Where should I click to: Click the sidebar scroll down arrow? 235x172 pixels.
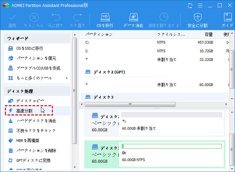(x=75, y=167)
